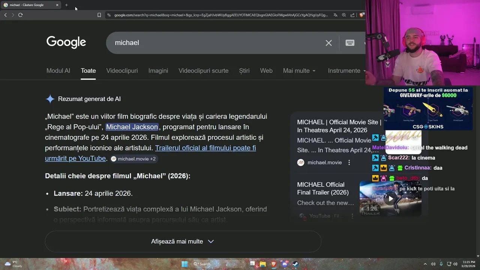
Task: Bookmark this page icon
Action: [x=99, y=15]
